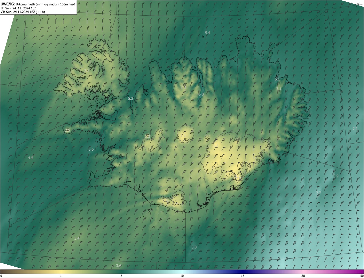Click the 5.8 value south of Iceland
Viewport: 364px width, 278px height.
click(x=194, y=247)
